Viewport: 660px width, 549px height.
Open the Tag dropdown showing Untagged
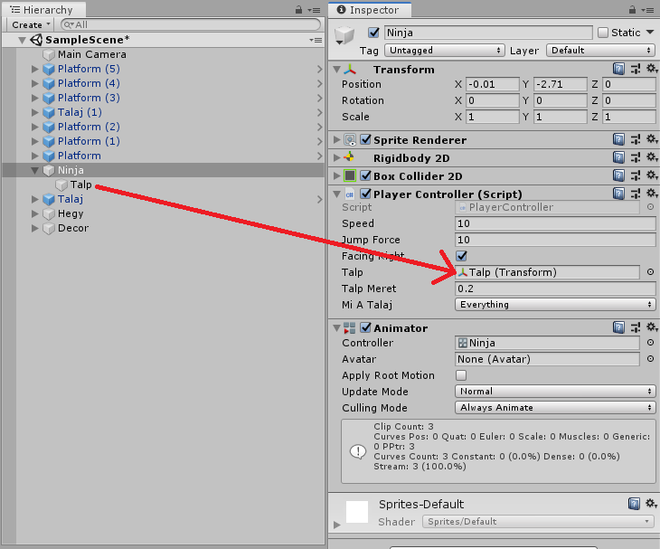coord(439,51)
